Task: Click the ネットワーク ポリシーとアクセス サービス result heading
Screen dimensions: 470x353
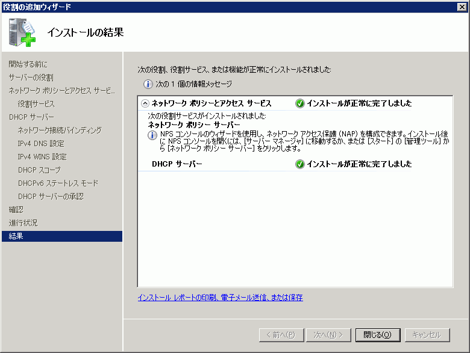Action: [x=211, y=103]
